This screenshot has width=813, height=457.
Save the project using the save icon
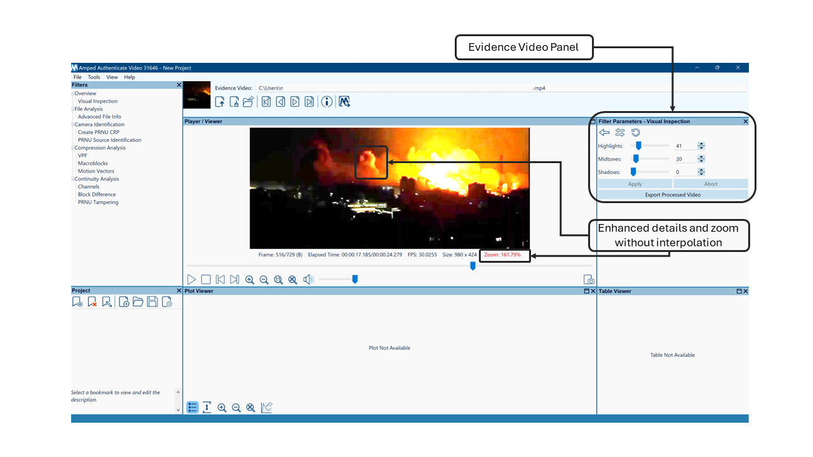coord(152,301)
